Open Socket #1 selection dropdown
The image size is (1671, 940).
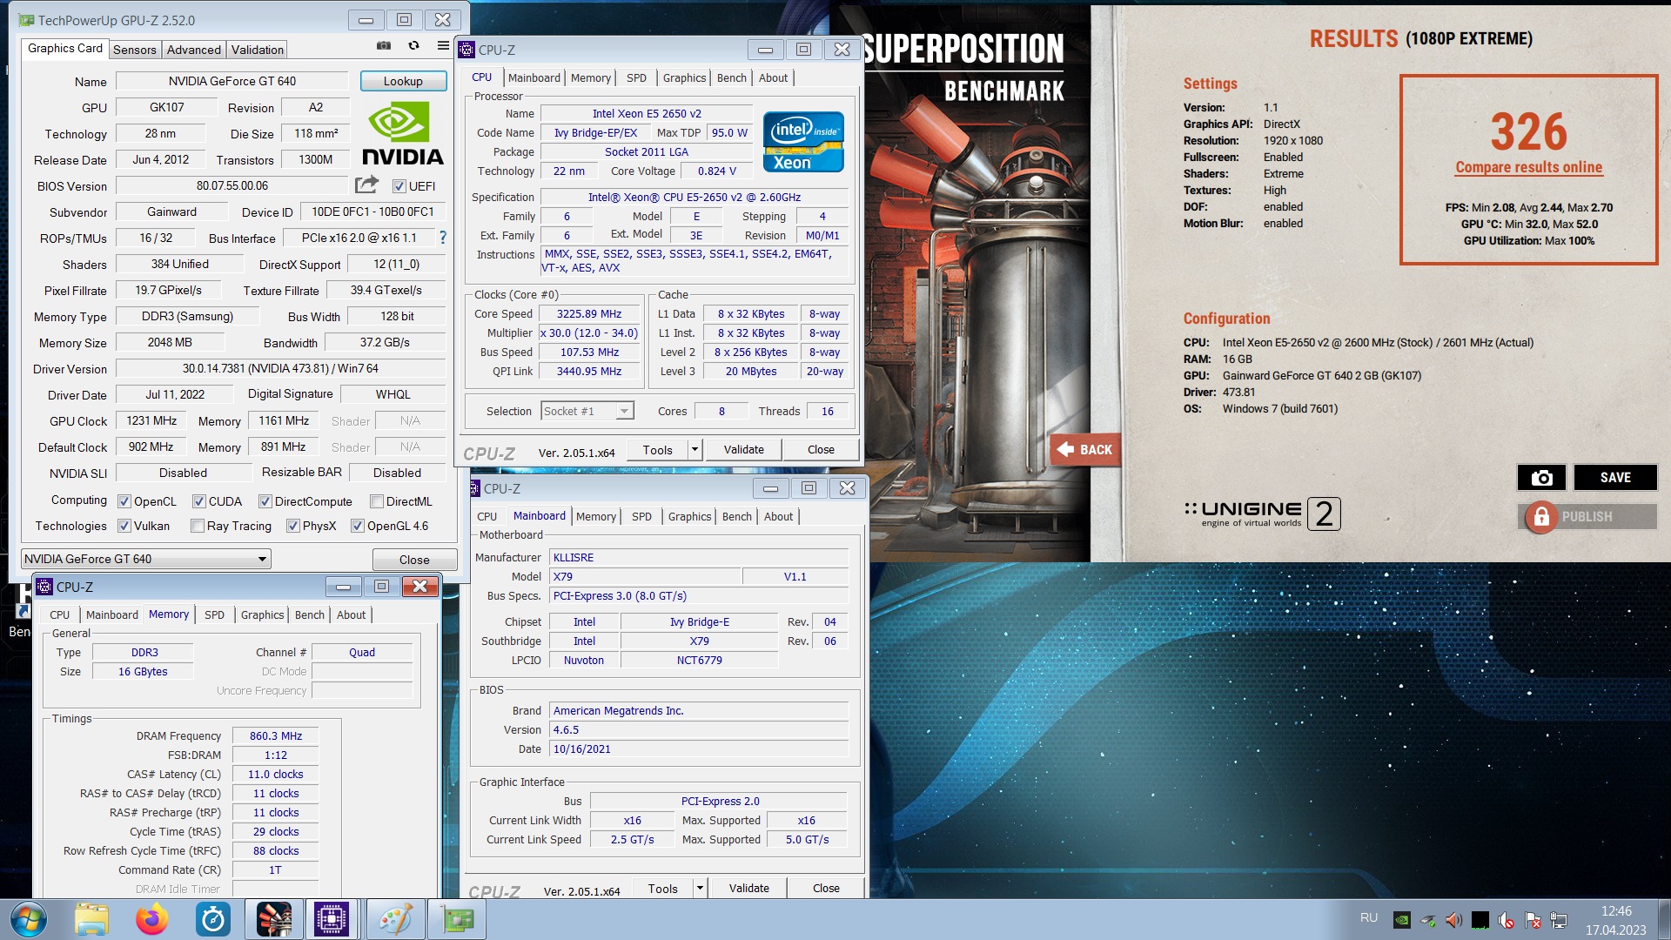[x=587, y=411]
